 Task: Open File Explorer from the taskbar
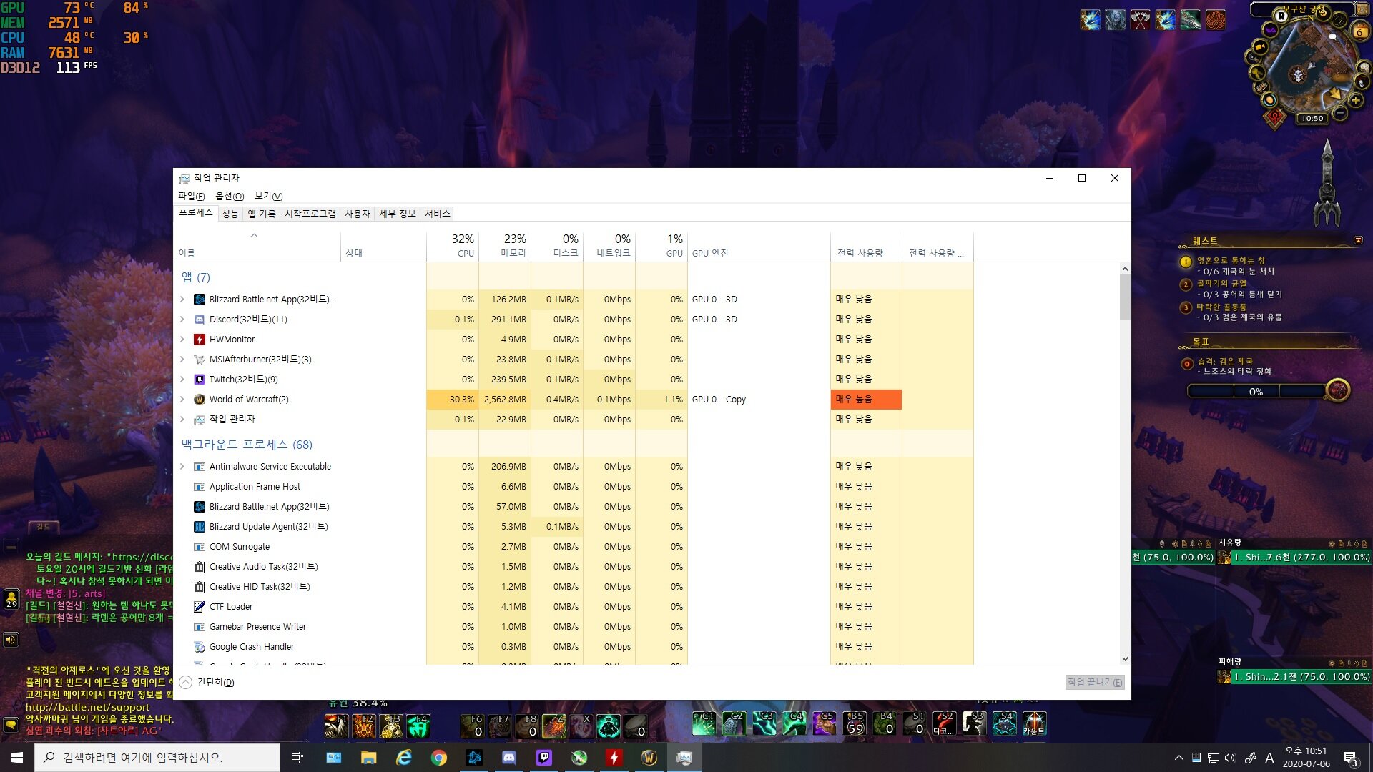[x=368, y=758]
